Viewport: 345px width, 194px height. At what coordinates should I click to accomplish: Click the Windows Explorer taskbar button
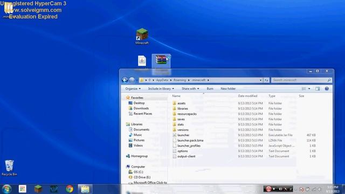pos(85,189)
